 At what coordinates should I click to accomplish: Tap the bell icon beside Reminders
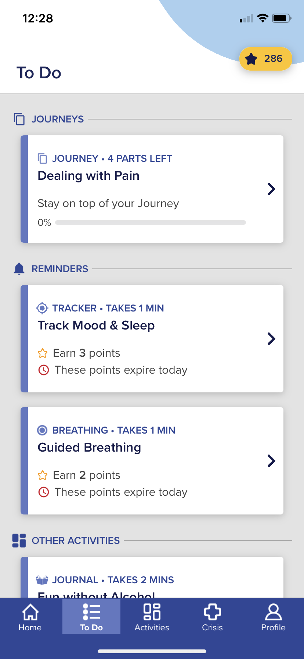pos(19,269)
